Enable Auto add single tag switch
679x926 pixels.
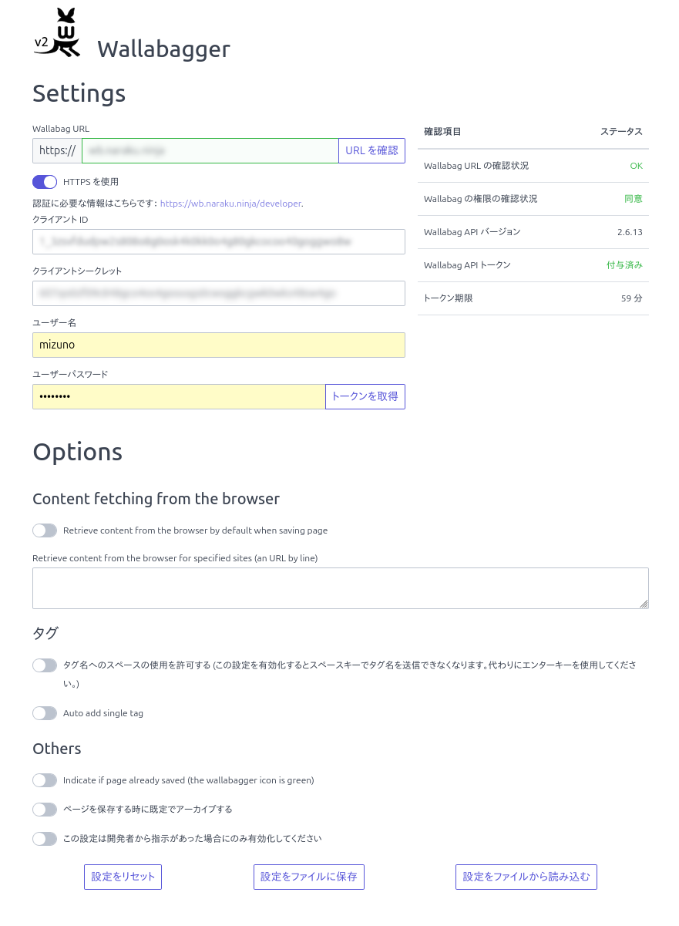coord(45,713)
